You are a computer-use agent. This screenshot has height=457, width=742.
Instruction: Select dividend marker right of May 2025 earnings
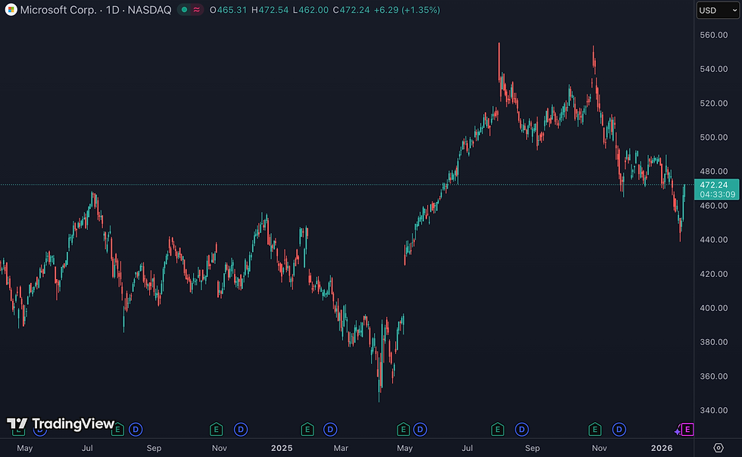click(x=420, y=430)
